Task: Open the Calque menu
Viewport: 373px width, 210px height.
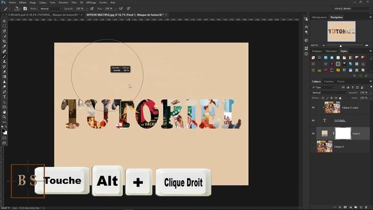Action: [x=43, y=2]
